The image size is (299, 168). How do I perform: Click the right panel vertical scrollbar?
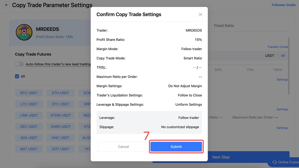289,66
